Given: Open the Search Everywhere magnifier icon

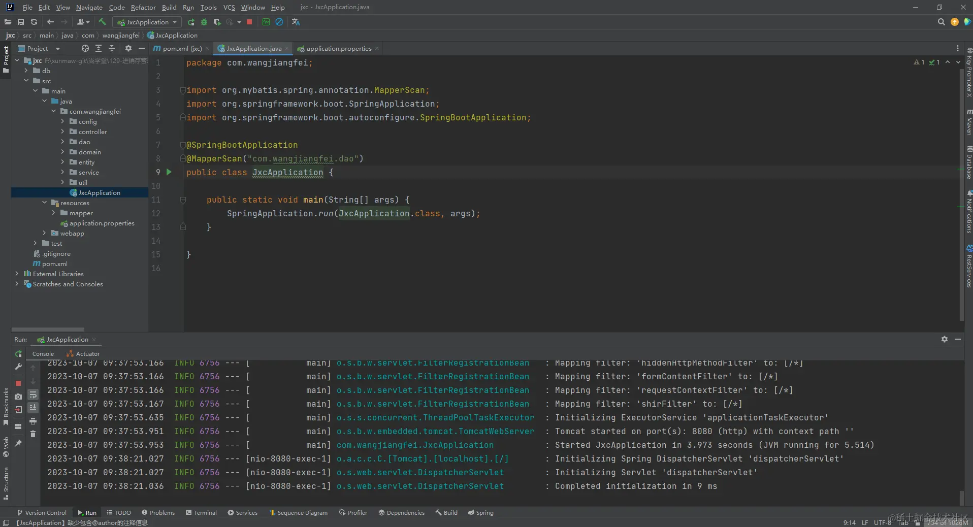Looking at the screenshot, I should pos(941,22).
